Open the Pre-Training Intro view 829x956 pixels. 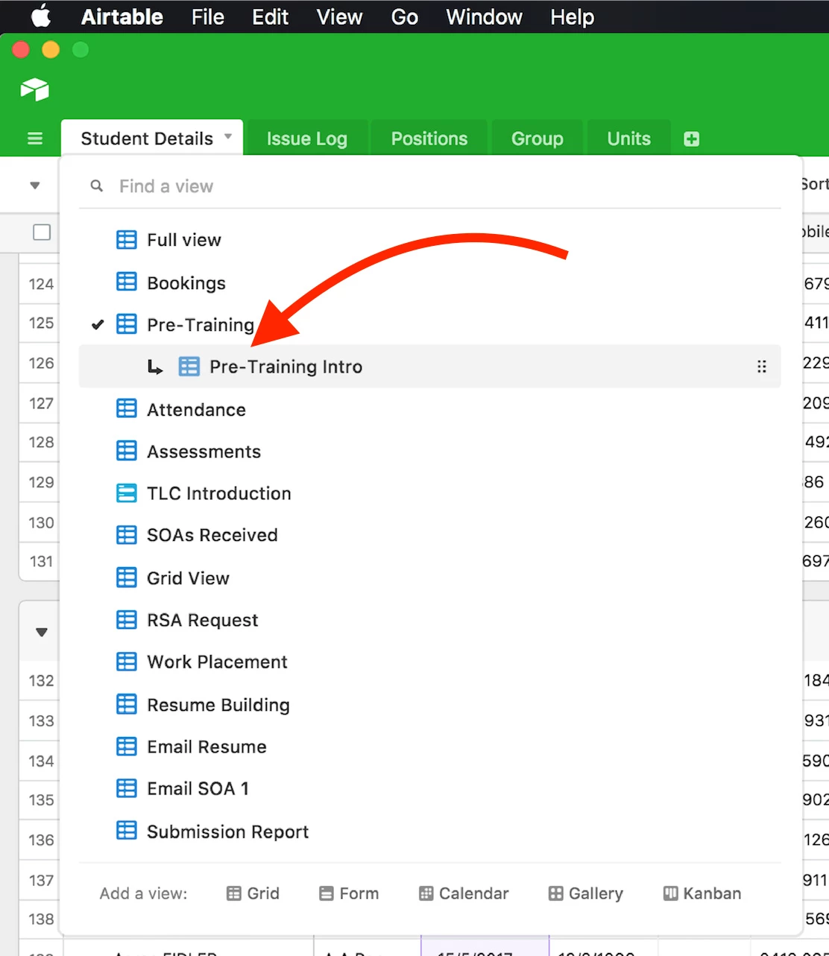[429, 366]
